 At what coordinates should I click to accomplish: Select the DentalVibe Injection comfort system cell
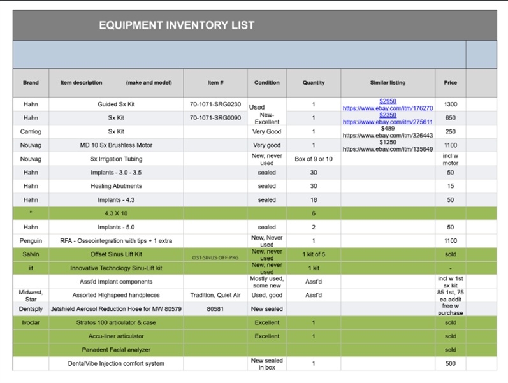[116, 364]
